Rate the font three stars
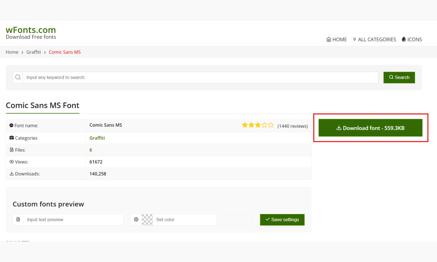The height and width of the screenshot is (262, 437). click(x=258, y=125)
